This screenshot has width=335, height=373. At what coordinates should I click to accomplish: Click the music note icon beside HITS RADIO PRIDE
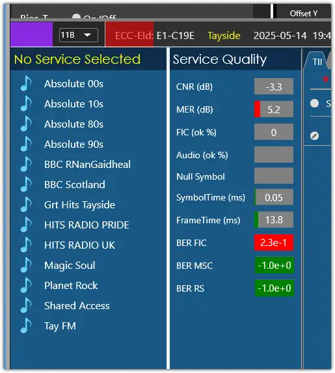tap(26, 225)
